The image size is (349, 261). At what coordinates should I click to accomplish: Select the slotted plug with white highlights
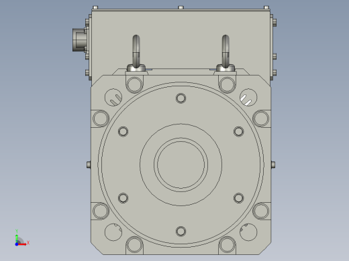[248, 97]
